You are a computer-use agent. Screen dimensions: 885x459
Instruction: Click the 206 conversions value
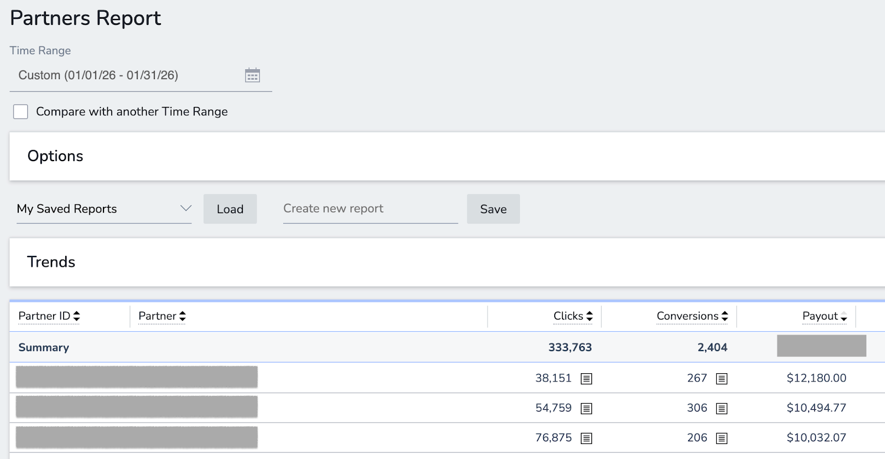coord(697,438)
